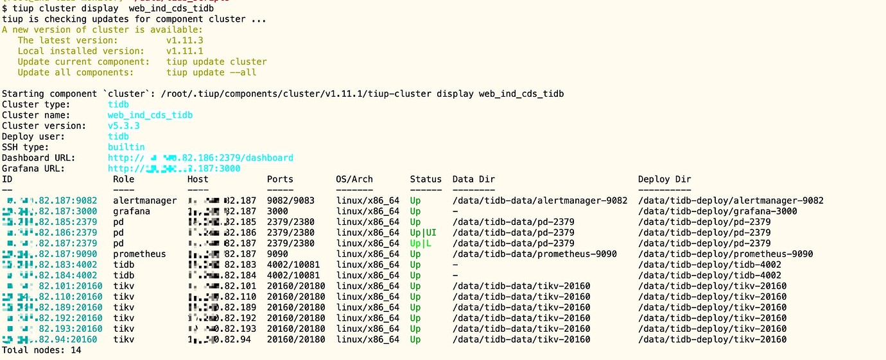Screen dimensions: 886x360
Task: Click the 'Host' column header
Action: tap(198, 179)
